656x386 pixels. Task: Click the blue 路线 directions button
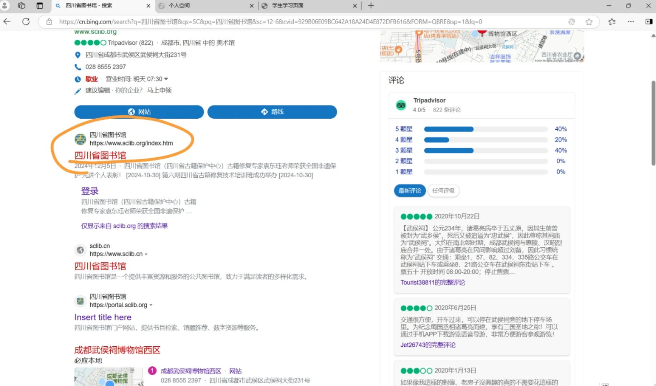272,112
